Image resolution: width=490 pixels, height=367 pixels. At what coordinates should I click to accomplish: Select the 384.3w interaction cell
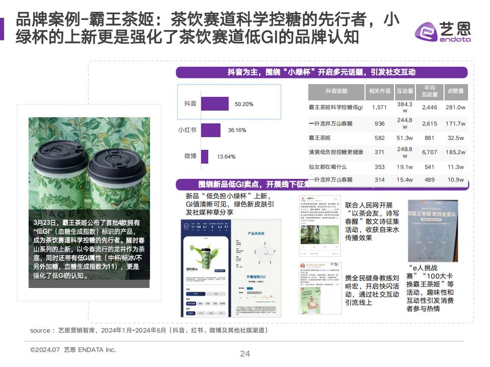pos(405,108)
